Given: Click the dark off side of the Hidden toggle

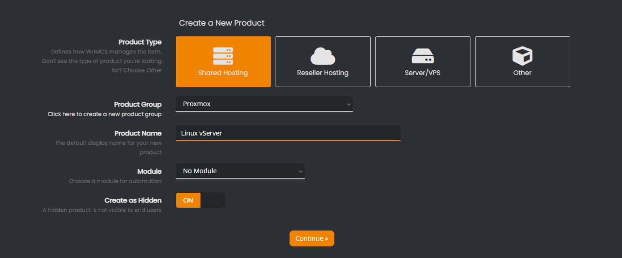Looking at the screenshot, I should (213, 200).
